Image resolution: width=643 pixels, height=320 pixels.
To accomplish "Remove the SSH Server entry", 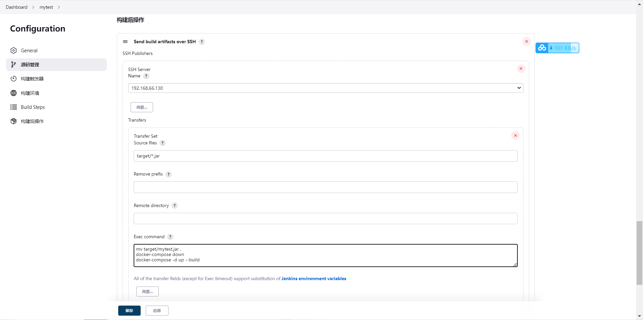I will [521, 69].
